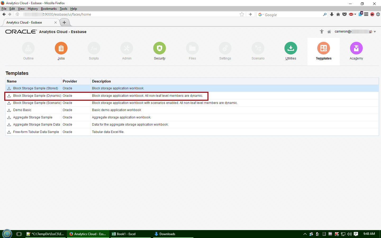Click 'Tabular data Excel file.' description
The image size is (381, 238).
tap(108, 132)
